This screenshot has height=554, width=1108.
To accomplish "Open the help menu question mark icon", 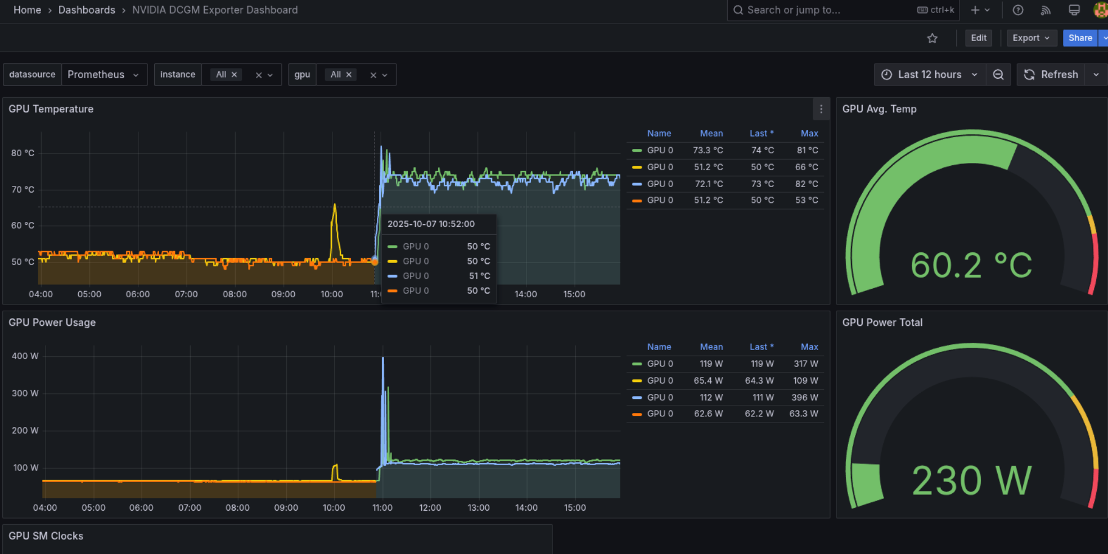I will coord(1017,10).
